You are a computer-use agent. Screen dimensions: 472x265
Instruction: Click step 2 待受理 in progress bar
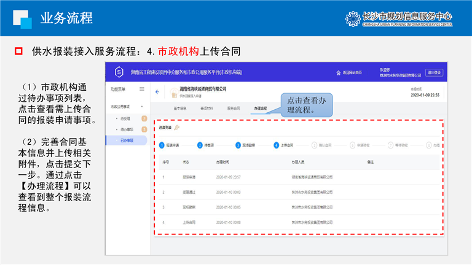(x=203, y=145)
